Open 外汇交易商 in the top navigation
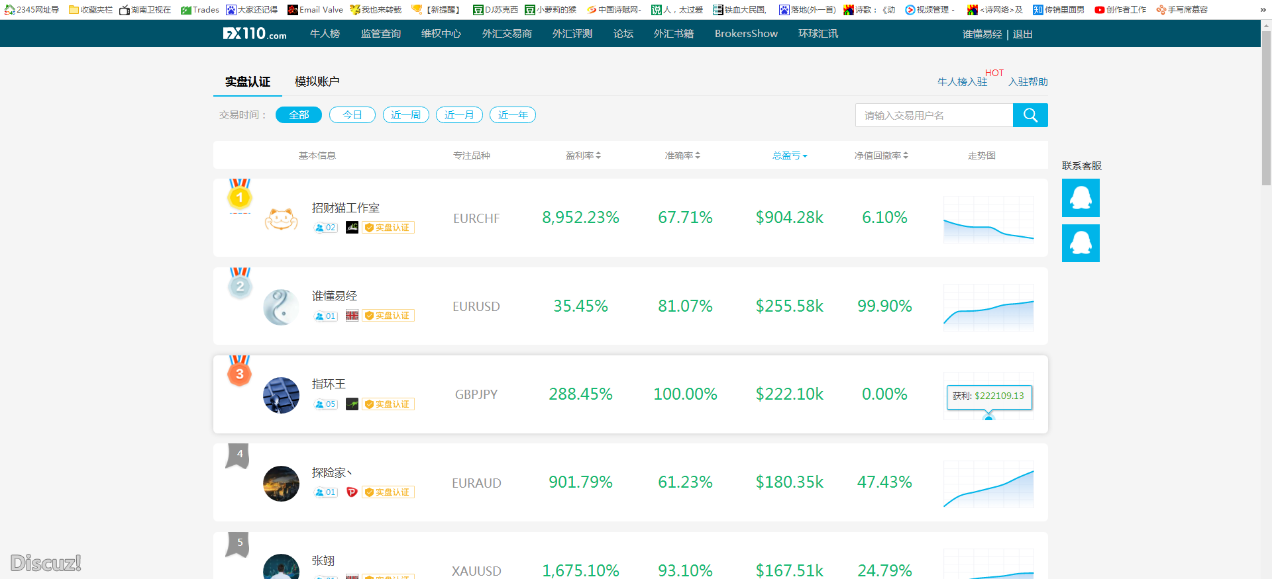 tap(507, 34)
